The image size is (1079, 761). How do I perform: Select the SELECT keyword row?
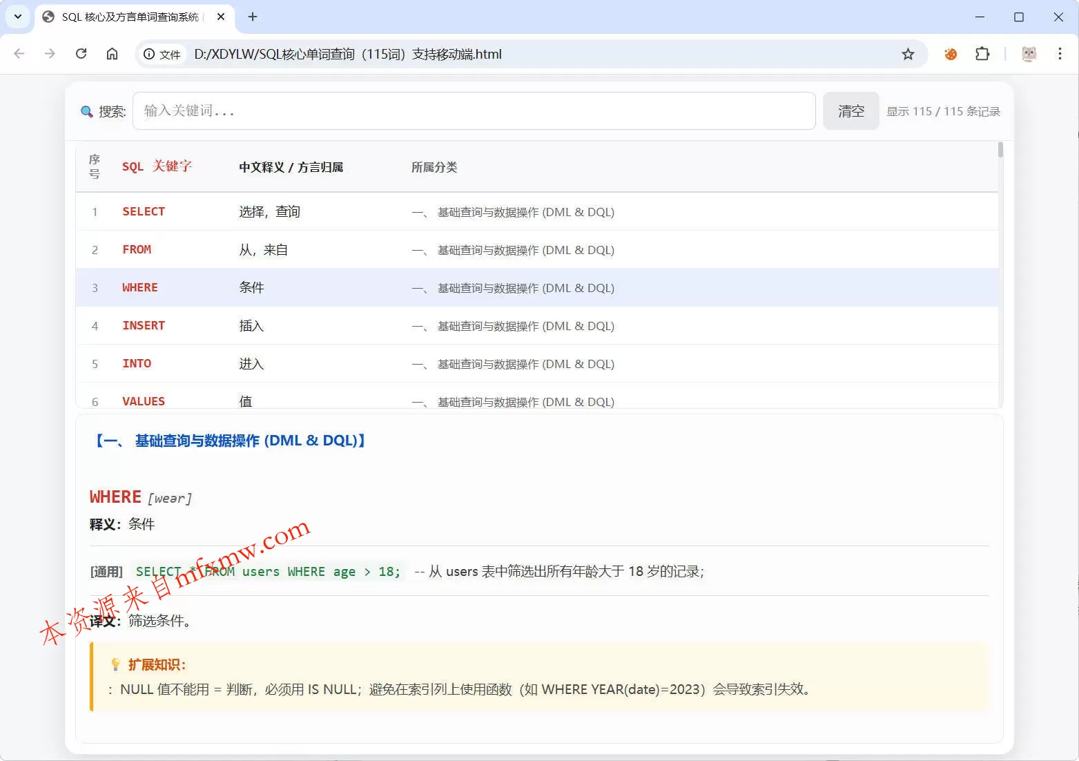(537, 211)
